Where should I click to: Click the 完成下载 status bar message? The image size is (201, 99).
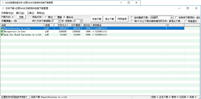click(49, 97)
